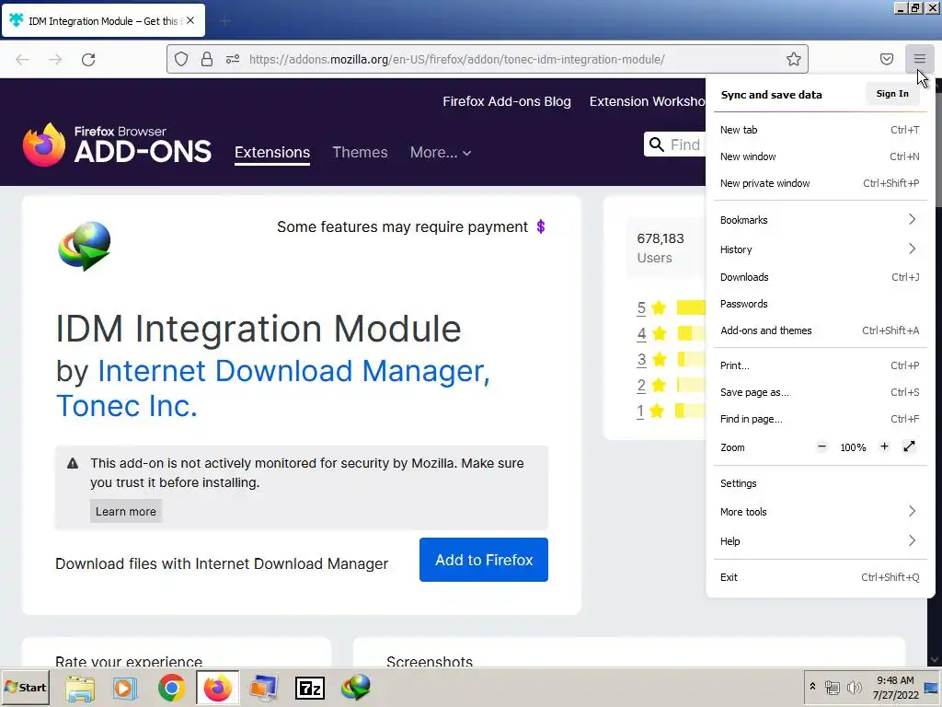Select New window menu item
Image resolution: width=942 pixels, height=707 pixels.
pyautogui.click(x=820, y=156)
